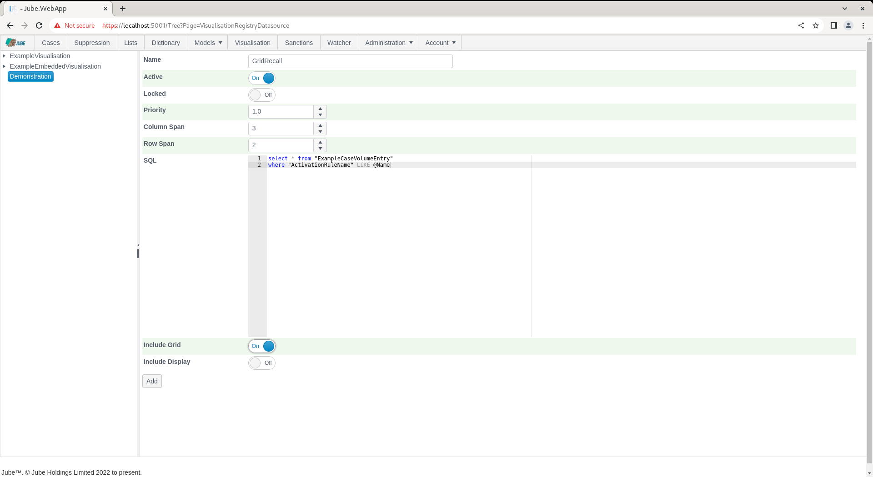The width and height of the screenshot is (873, 477).
Task: Go back to the previous page
Action: pyautogui.click(x=10, y=25)
